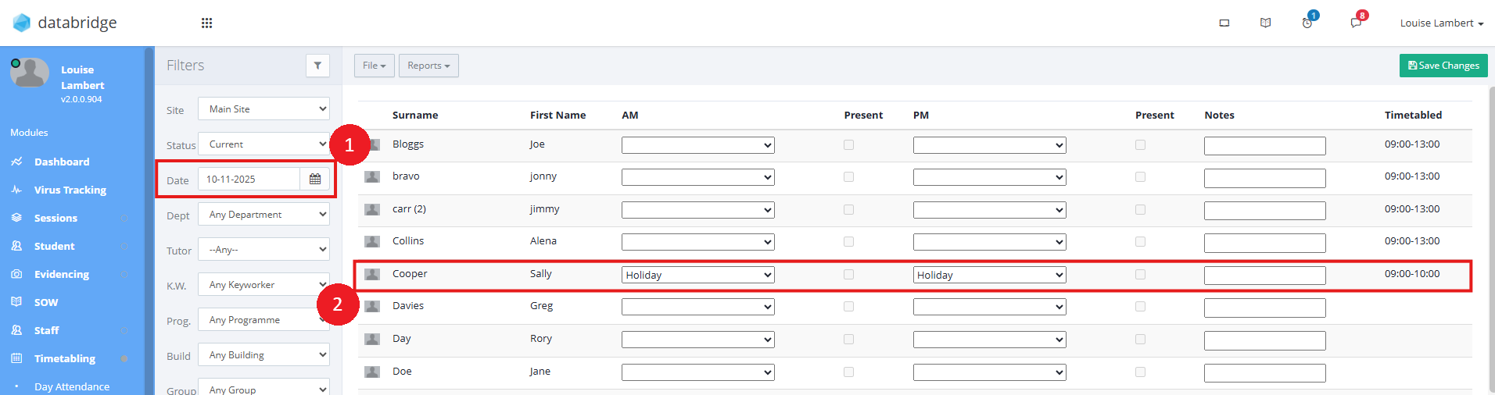Click the clock notifications icon
Viewport: 1495px width, 395px height.
click(1307, 23)
